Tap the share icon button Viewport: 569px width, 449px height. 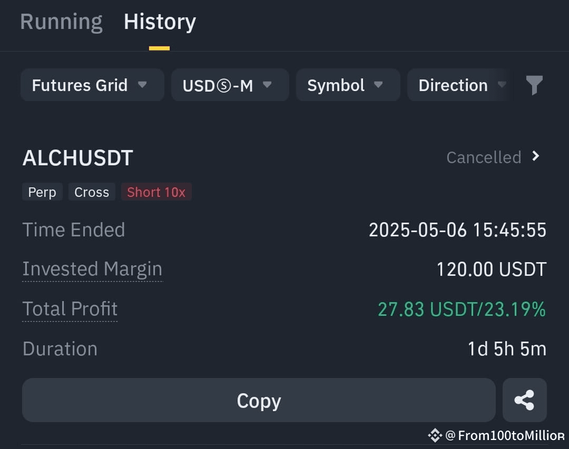524,400
